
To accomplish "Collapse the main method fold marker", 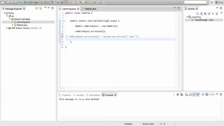I will [x=64, y=21].
